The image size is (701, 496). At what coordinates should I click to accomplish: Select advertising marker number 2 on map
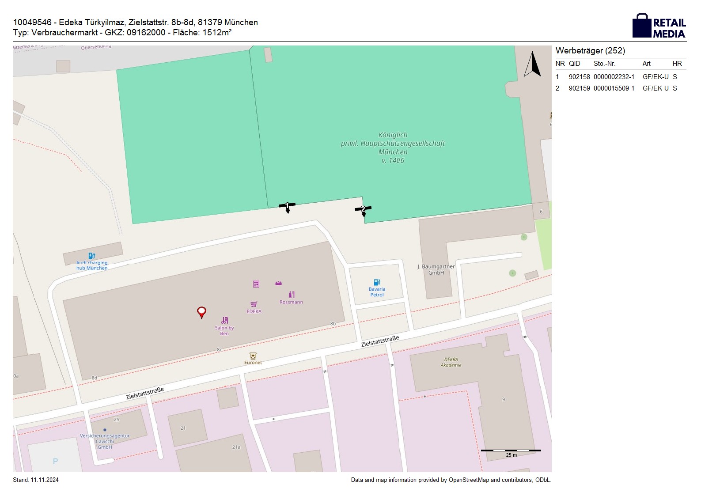pos(363,209)
